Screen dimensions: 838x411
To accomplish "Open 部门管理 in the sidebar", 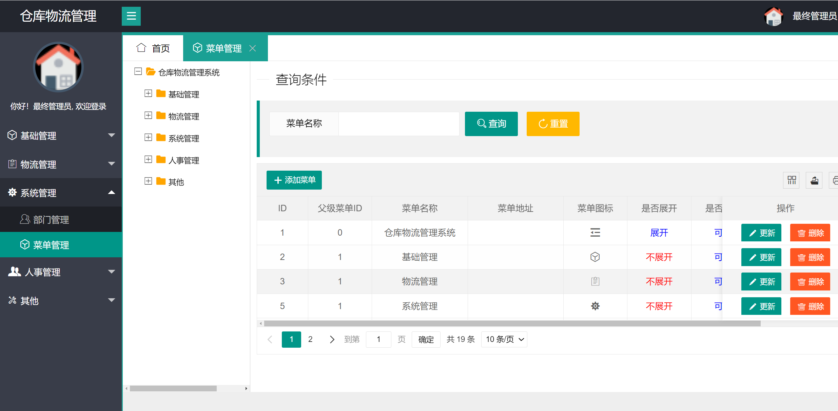I will 61,219.
